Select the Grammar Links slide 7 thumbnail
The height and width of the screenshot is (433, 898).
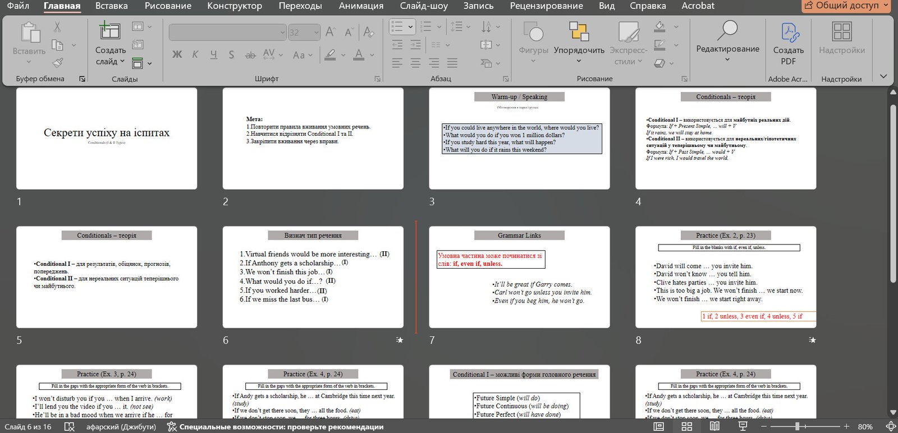pyautogui.click(x=519, y=277)
